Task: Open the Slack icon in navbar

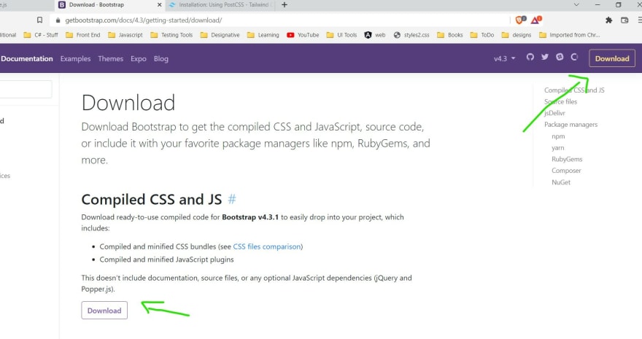Action: pyautogui.click(x=560, y=58)
